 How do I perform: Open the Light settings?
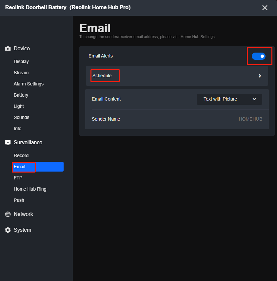click(19, 106)
